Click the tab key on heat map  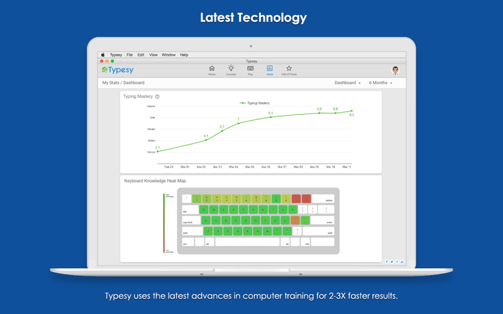(x=191, y=210)
